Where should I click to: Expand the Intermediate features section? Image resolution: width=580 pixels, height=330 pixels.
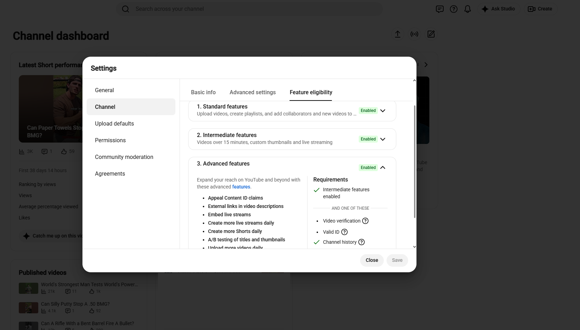[383, 139]
